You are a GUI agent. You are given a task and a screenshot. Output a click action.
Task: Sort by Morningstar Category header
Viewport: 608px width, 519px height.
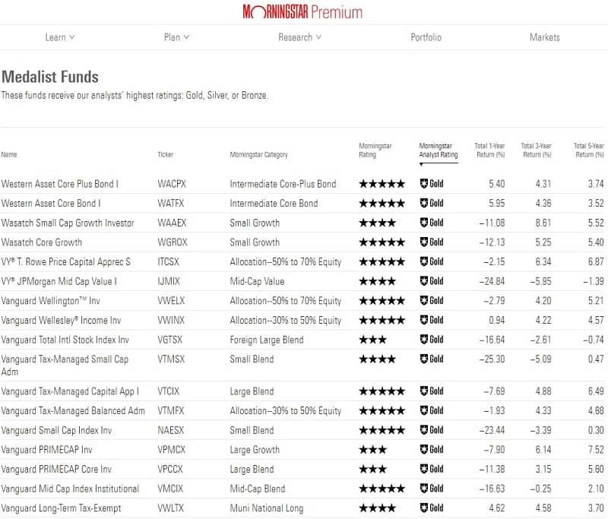(258, 155)
